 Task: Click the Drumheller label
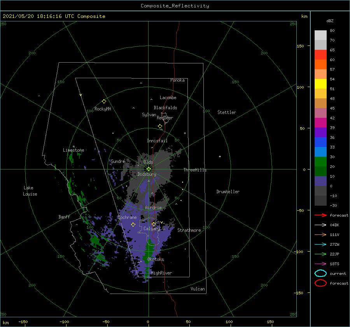coord(228,192)
